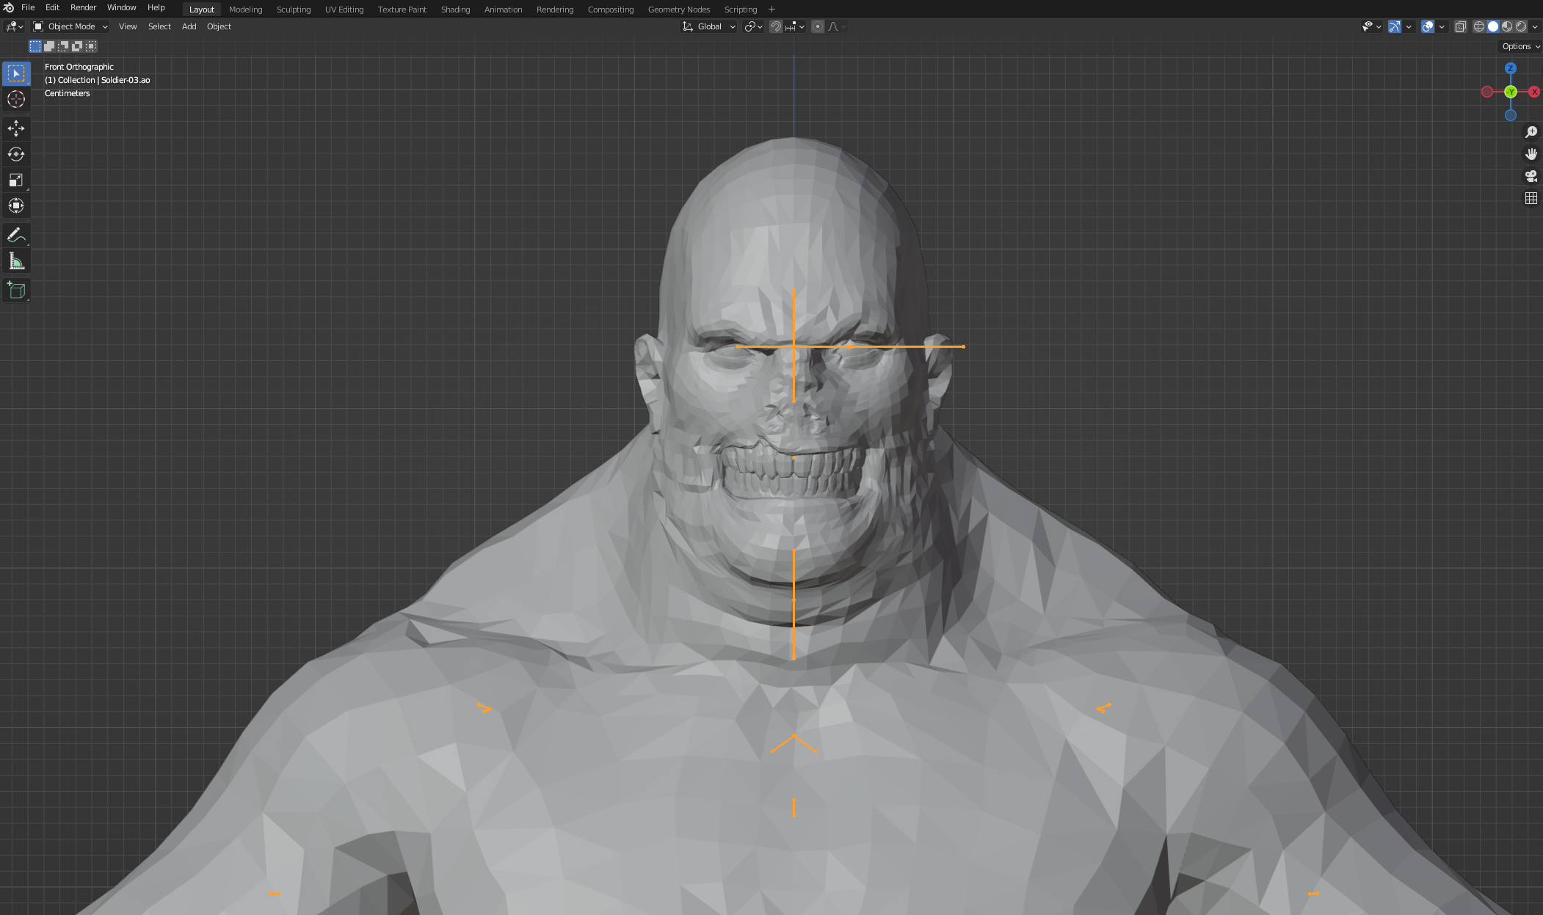Activate the Annotate tool
The height and width of the screenshot is (915, 1543).
pyautogui.click(x=16, y=236)
